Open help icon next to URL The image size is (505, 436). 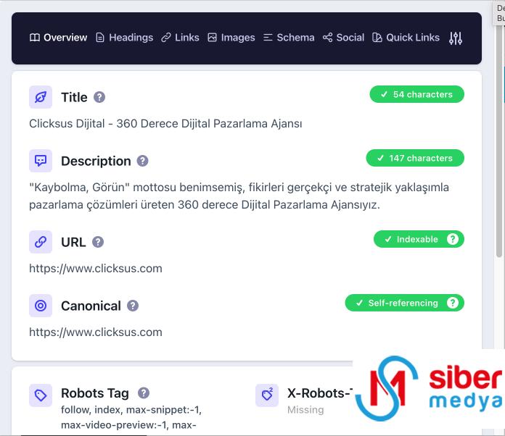point(98,242)
